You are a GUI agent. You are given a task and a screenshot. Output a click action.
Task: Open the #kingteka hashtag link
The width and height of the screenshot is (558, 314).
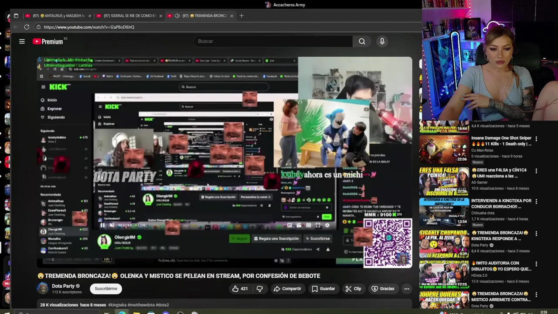[x=117, y=305]
